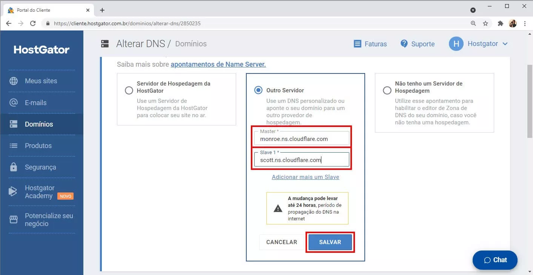Click the Slave 1 name server field
This screenshot has width=533, height=275.
[x=302, y=159]
